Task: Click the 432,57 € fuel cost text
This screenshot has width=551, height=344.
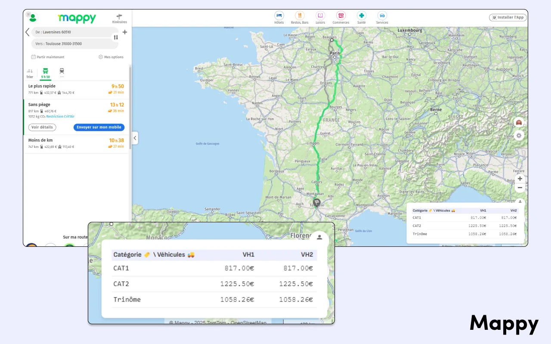Action: 51,92
